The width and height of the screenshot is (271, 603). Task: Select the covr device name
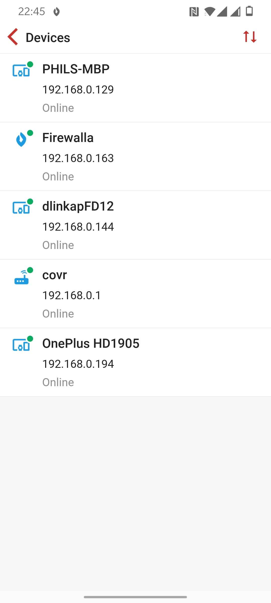point(55,275)
